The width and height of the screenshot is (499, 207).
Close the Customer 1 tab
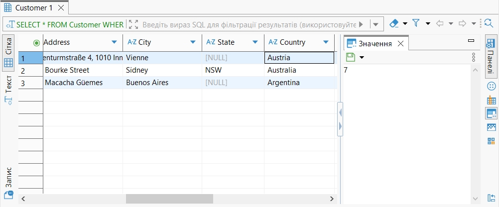click(x=61, y=8)
